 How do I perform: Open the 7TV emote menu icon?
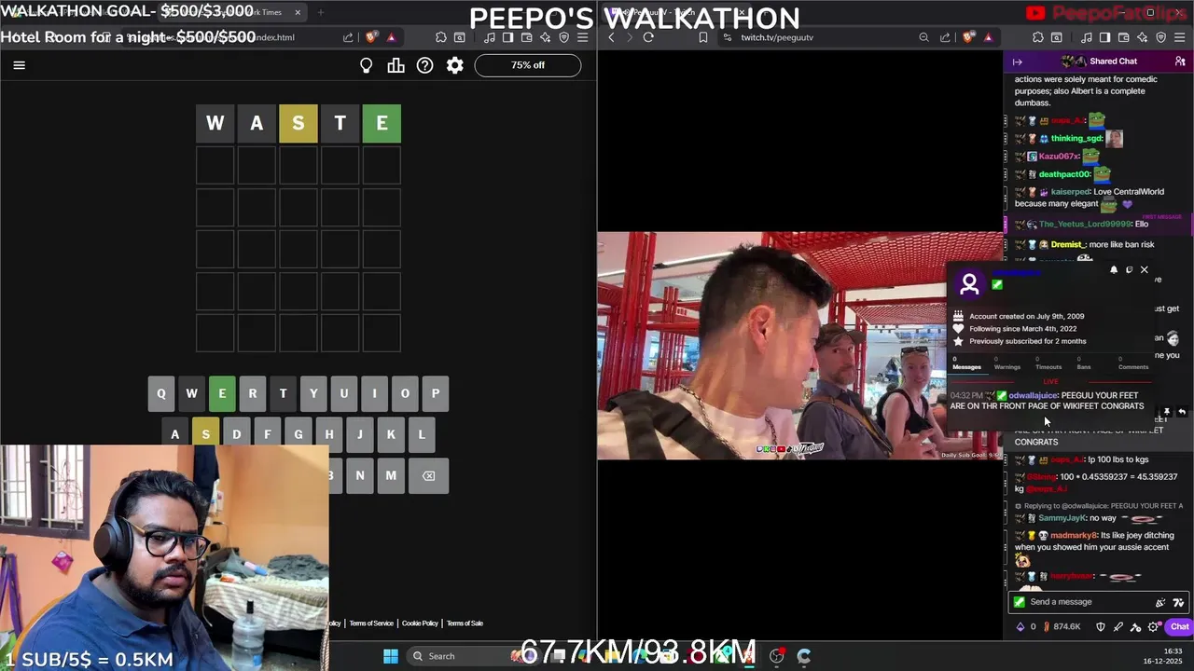(1179, 602)
